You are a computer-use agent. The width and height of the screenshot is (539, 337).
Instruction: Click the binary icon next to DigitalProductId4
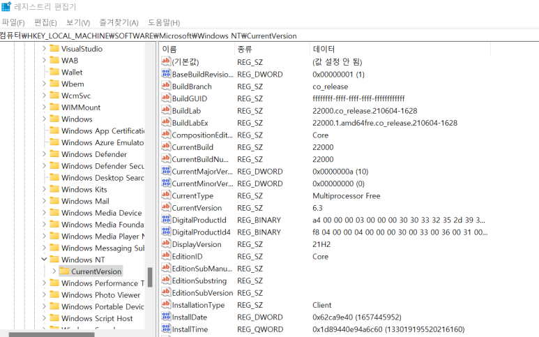coord(166,232)
